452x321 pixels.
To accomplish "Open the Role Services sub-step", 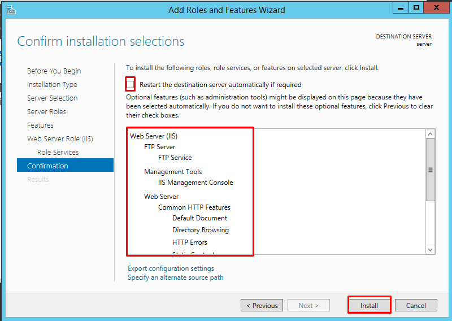I will pyautogui.click(x=58, y=152).
